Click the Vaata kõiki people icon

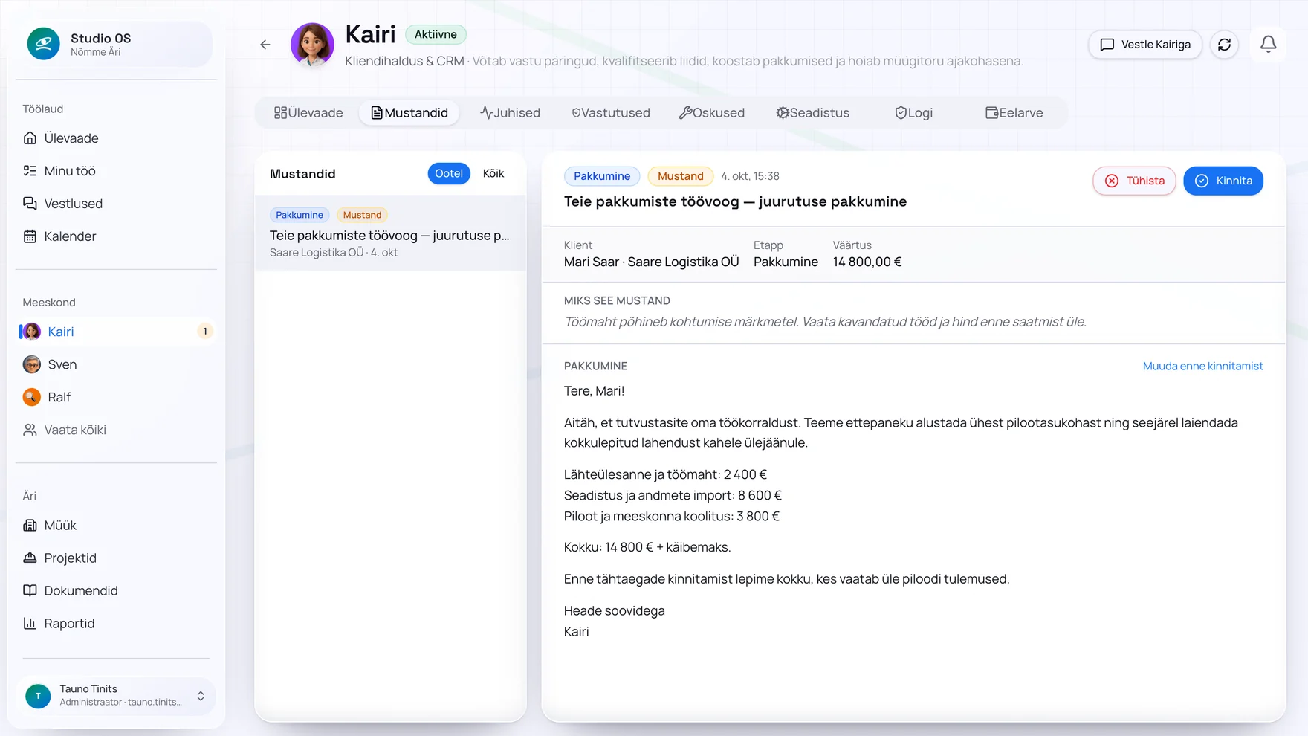30,430
